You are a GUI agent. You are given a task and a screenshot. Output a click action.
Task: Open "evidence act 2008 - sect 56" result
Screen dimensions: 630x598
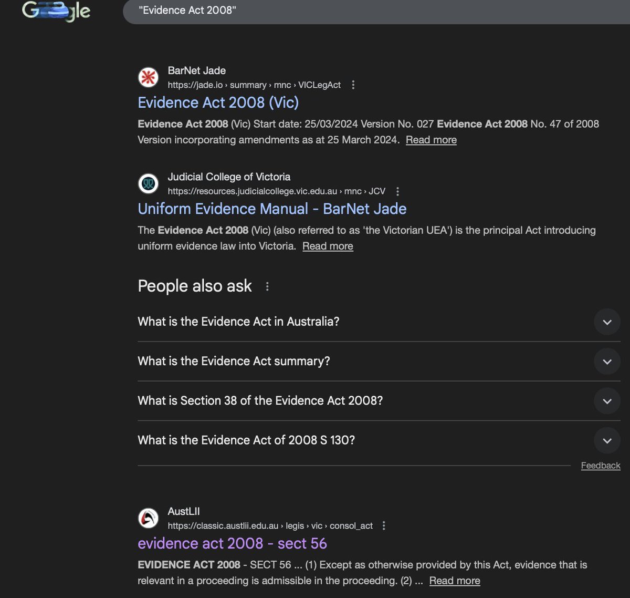tap(232, 543)
